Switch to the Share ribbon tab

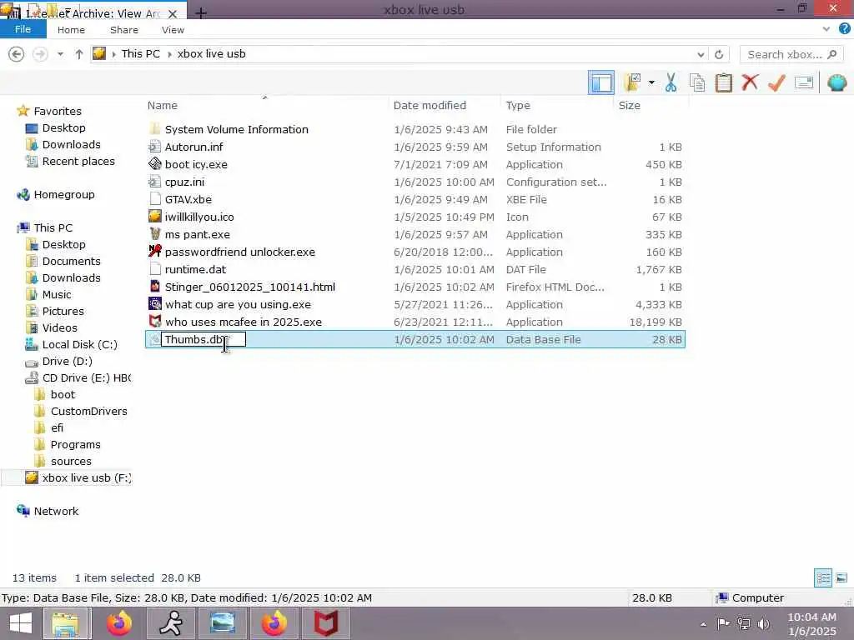(123, 30)
